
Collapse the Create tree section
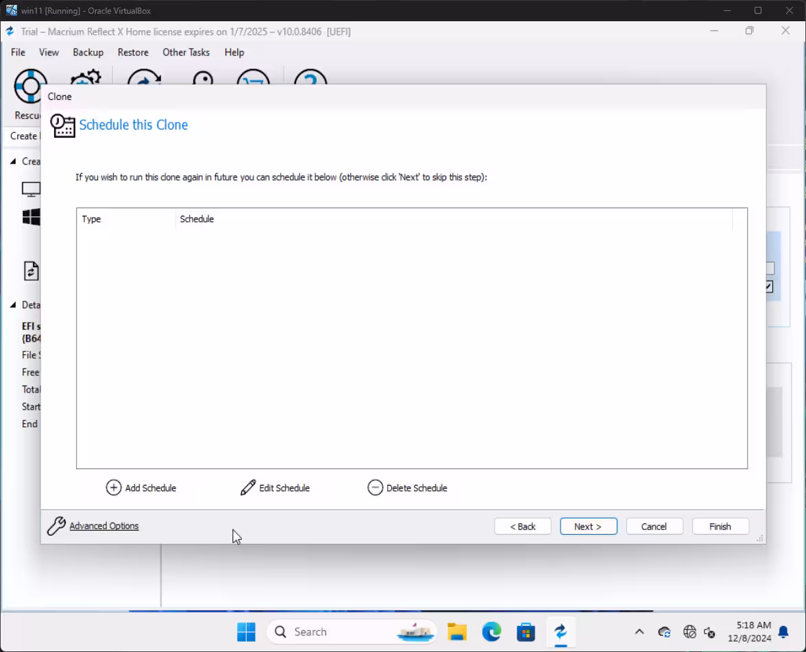click(x=13, y=162)
